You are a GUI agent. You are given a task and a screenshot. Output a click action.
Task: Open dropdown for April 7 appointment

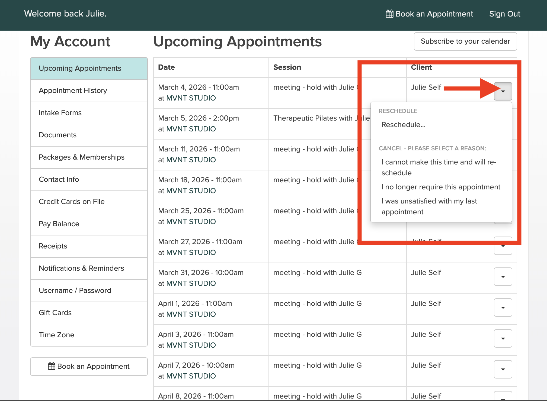[503, 370]
